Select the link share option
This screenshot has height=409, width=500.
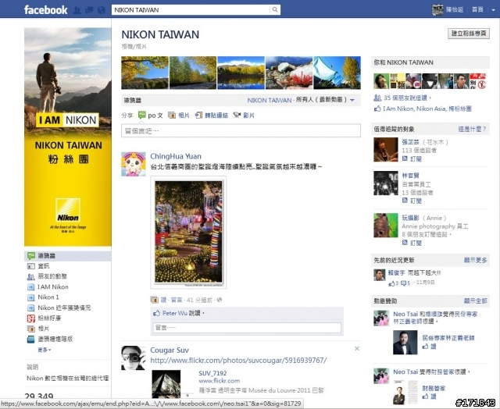point(212,116)
